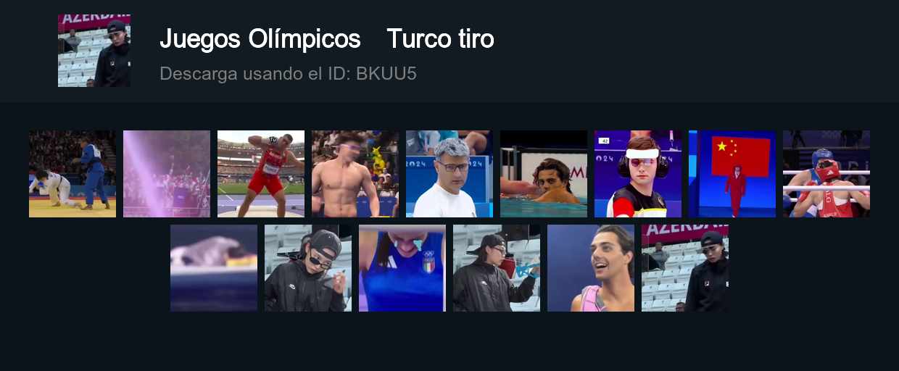899x371 pixels.
Task: Click the Juegos Olímpicos tag
Action: [x=260, y=39]
